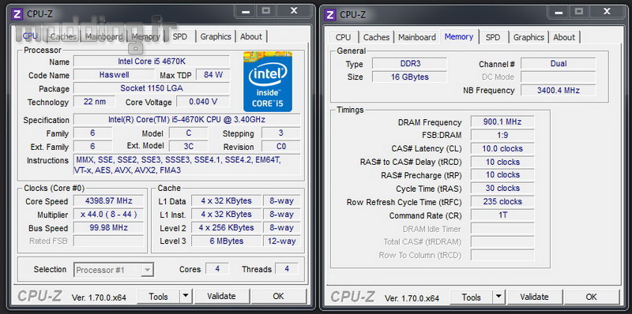Click the Ext. Model value 3C
632x314 pixels.
point(188,146)
